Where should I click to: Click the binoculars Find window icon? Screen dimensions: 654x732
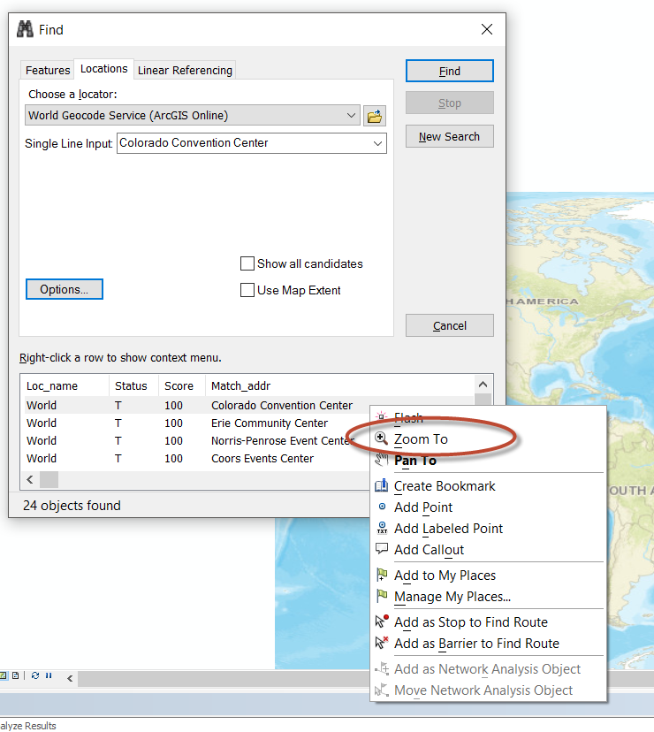(25, 29)
